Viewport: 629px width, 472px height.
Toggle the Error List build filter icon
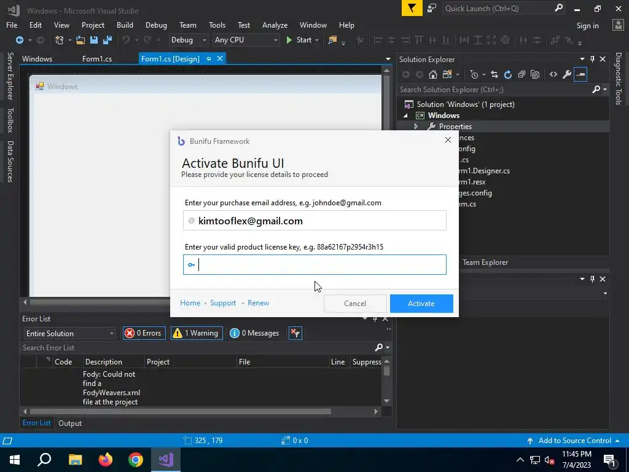pyautogui.click(x=295, y=333)
